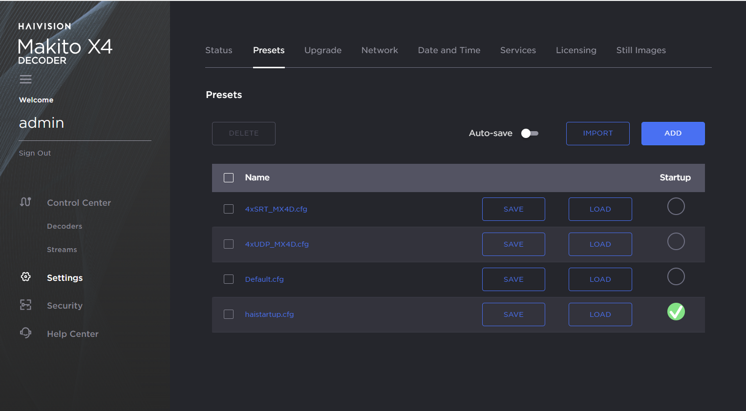Load the Default.cfg preset
Image resolution: width=746 pixels, height=411 pixels.
600,279
